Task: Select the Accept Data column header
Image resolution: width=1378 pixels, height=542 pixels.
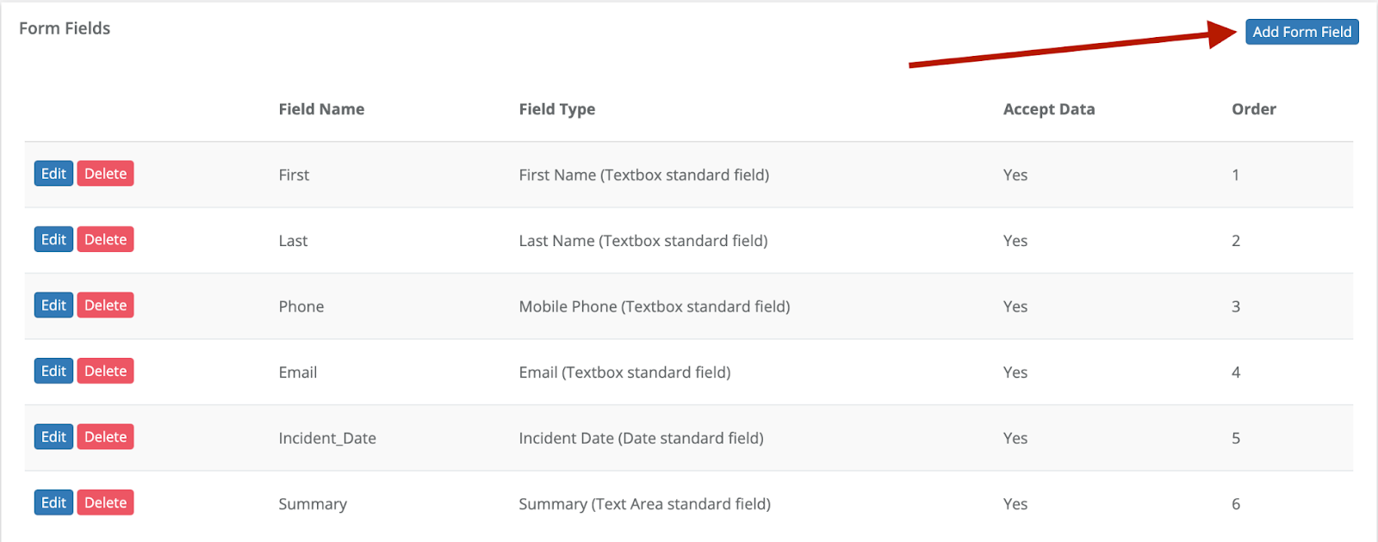Action: click(1049, 109)
